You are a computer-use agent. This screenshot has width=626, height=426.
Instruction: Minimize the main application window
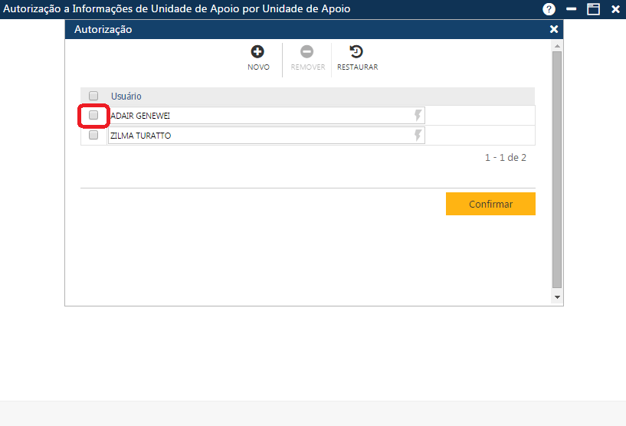pyautogui.click(x=571, y=9)
